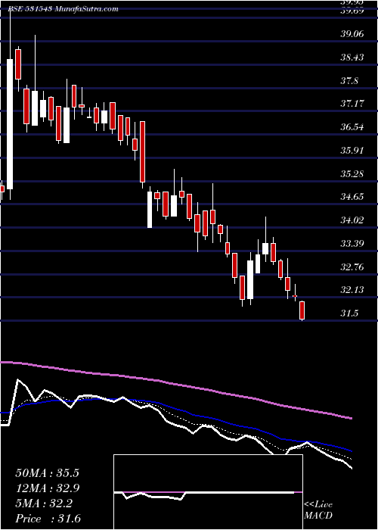378x530 pixels.
Task: Click the Price : 31.6 readout
Action: pos(47,519)
